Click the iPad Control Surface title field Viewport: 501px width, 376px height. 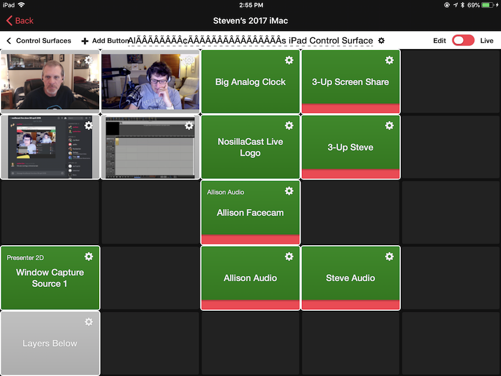click(250, 41)
